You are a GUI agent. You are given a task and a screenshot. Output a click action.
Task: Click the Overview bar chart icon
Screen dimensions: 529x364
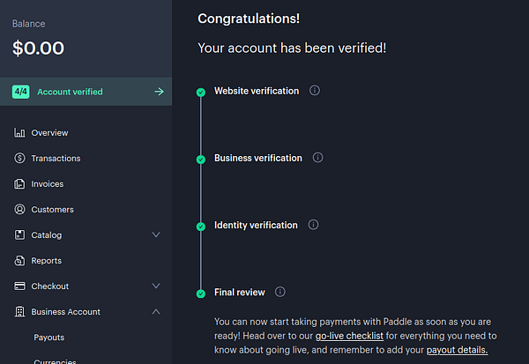click(19, 133)
